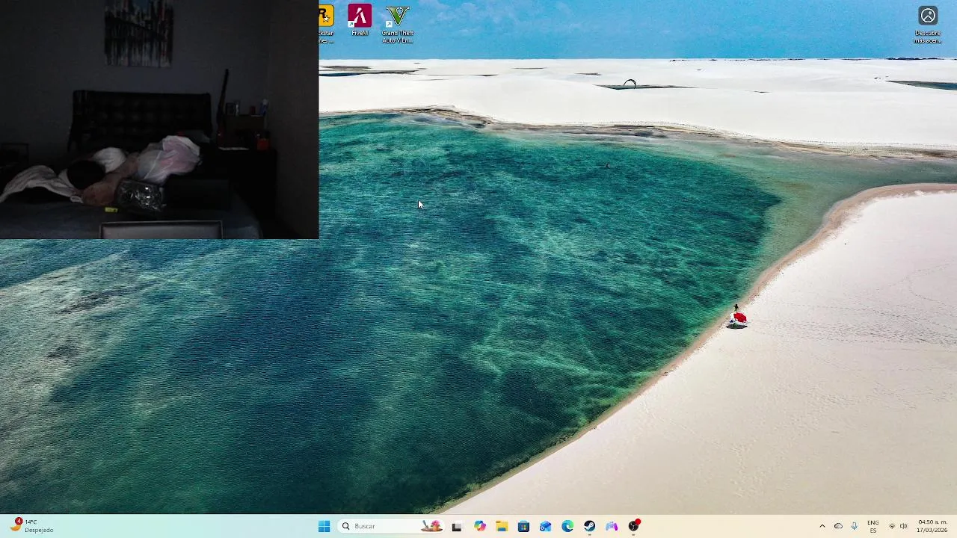957x538 pixels.
Task: Switch the ENG ES input language
Action: click(873, 526)
